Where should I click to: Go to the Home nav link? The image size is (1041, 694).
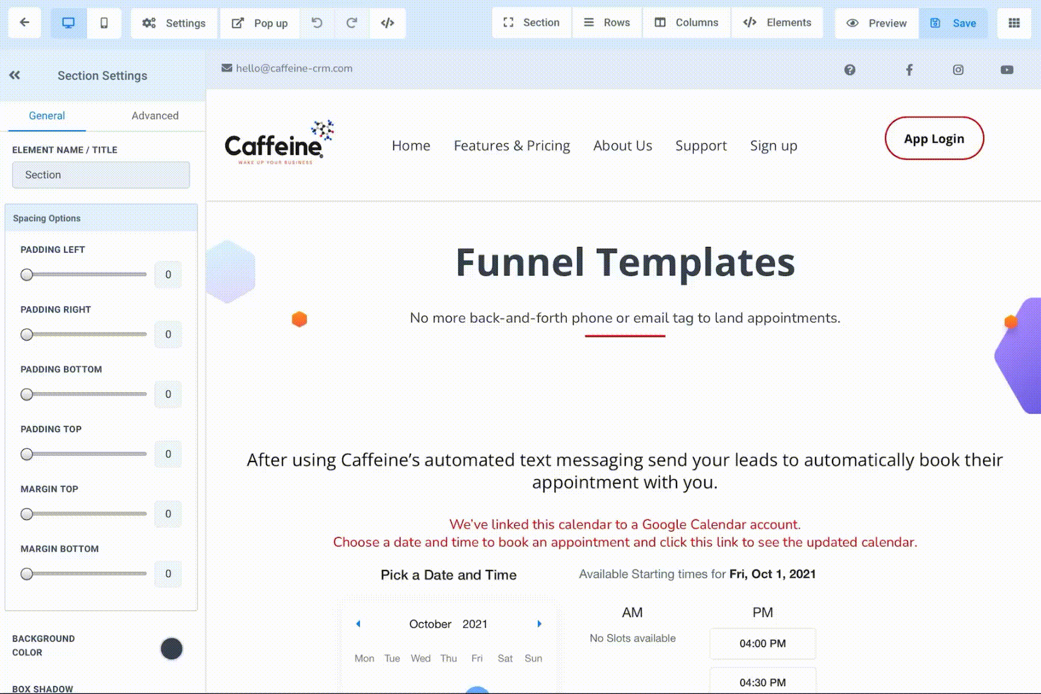pos(411,146)
